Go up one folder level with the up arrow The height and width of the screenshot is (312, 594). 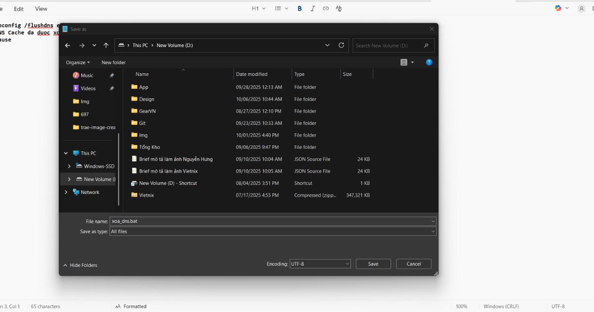pyautogui.click(x=105, y=45)
